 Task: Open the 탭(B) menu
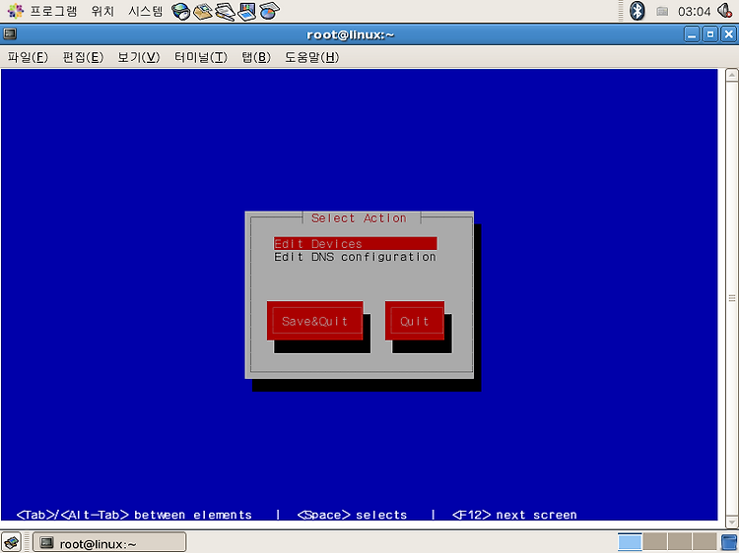coord(256,57)
